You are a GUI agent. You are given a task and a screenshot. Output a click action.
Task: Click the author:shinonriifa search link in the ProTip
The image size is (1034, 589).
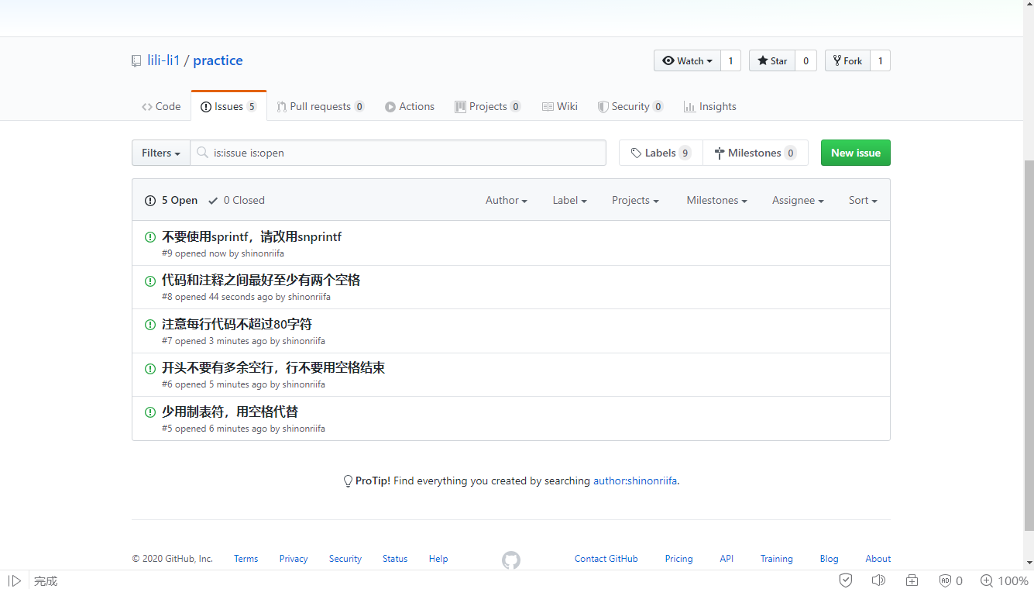tap(635, 481)
